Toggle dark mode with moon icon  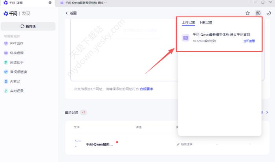click(268, 13)
